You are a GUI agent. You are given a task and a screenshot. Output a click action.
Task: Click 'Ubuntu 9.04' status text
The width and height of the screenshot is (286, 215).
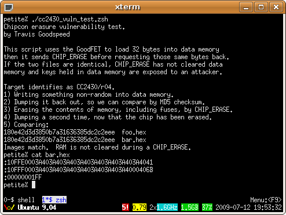[37, 207]
